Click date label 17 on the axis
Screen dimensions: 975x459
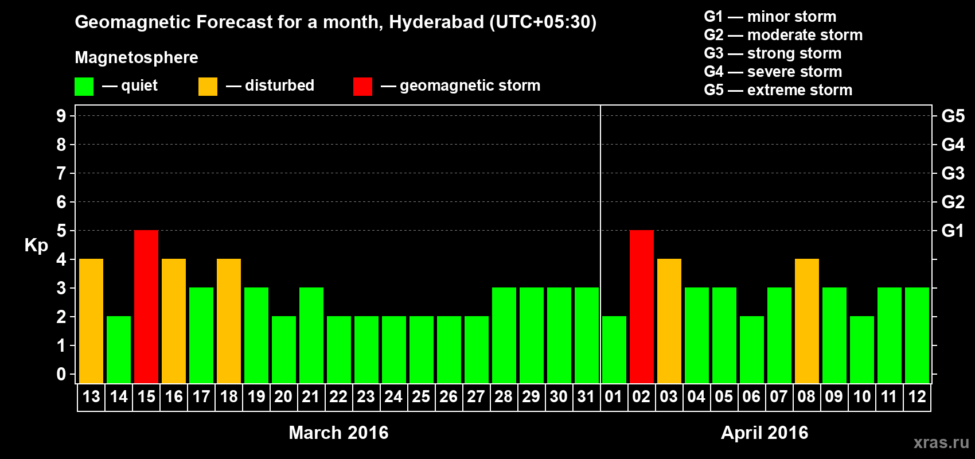coord(201,396)
